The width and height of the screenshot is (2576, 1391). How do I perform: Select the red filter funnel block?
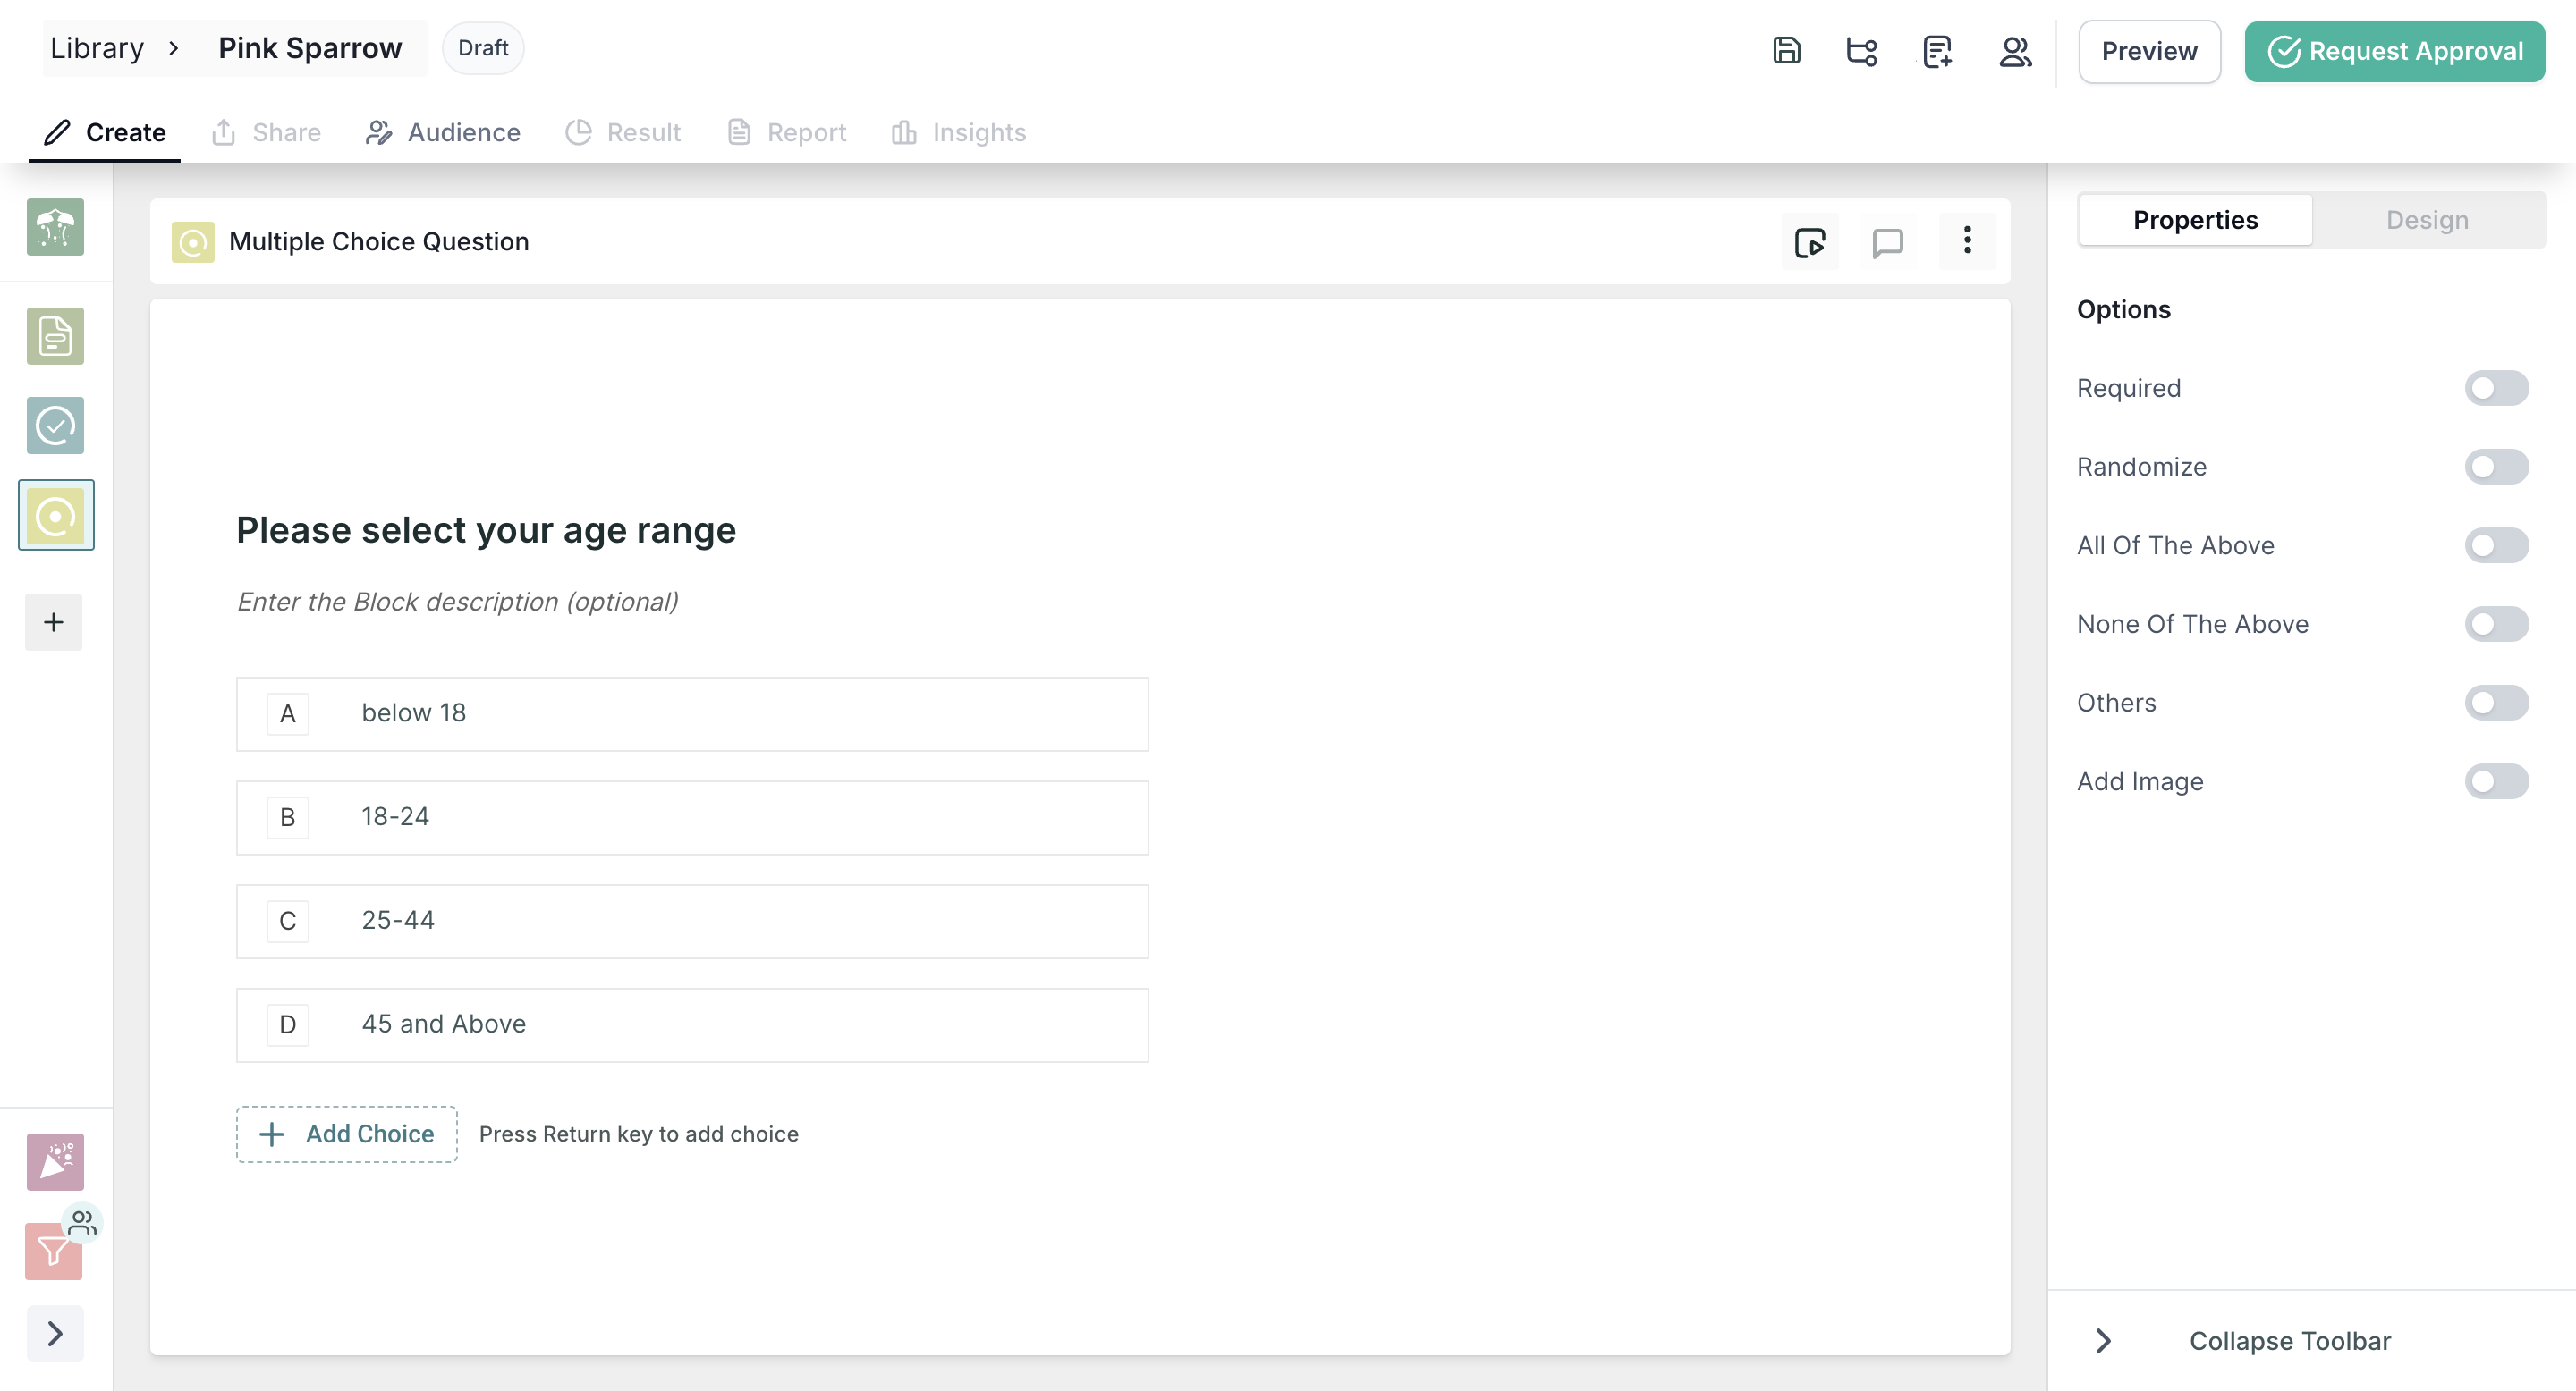point(53,1252)
